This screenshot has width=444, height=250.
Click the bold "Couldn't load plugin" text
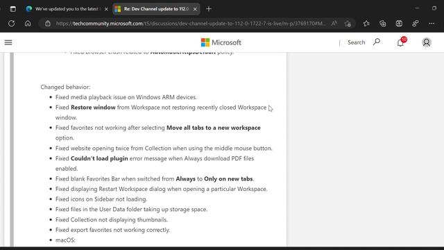(x=99, y=158)
